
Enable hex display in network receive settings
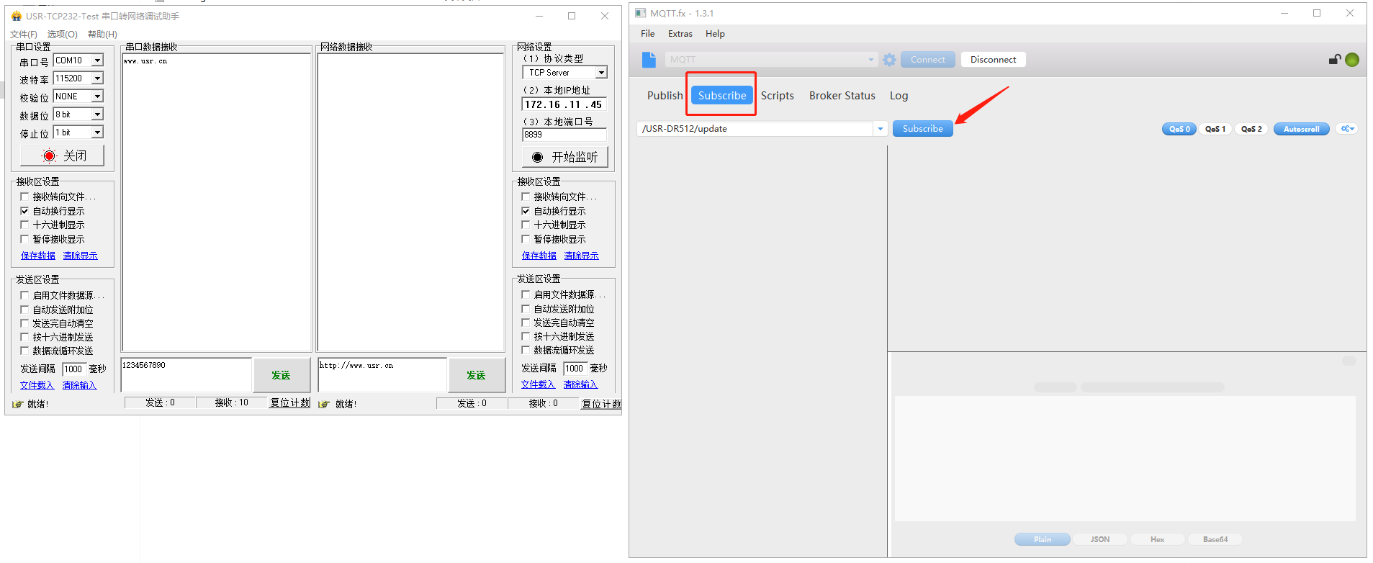(x=526, y=225)
